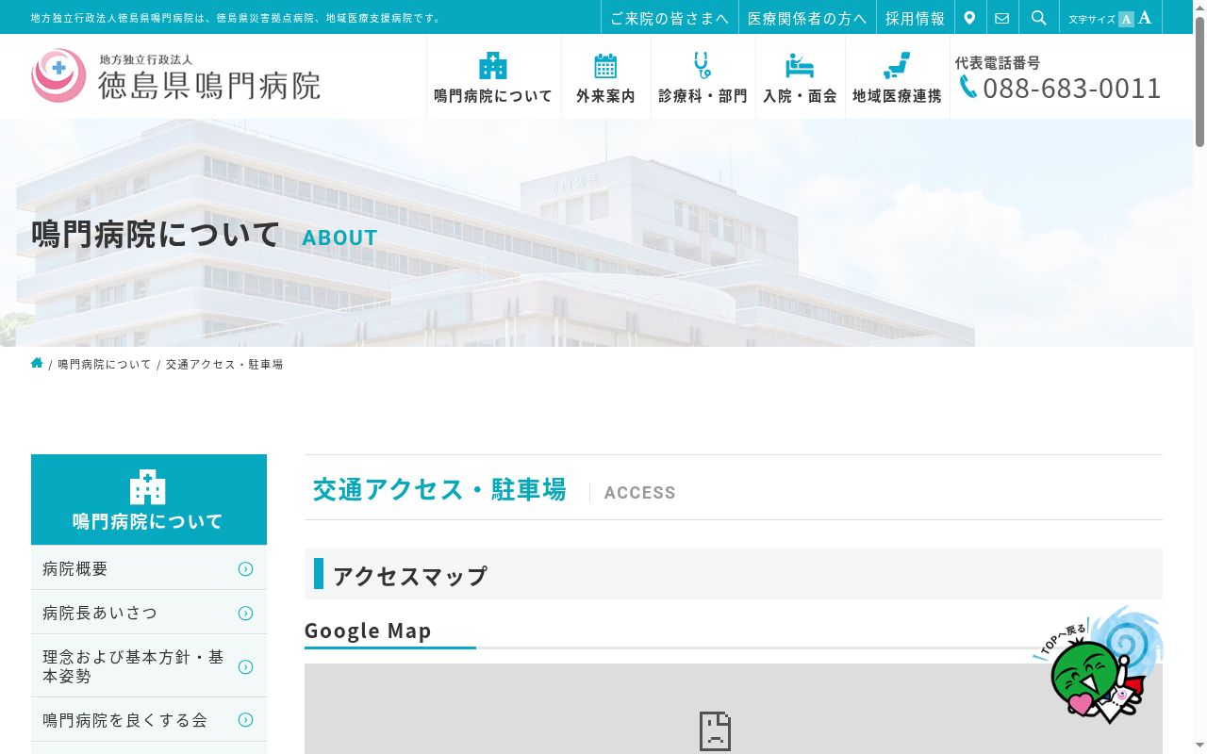Click the ACCESS label text
The width and height of the screenshot is (1207, 754).
(639, 492)
